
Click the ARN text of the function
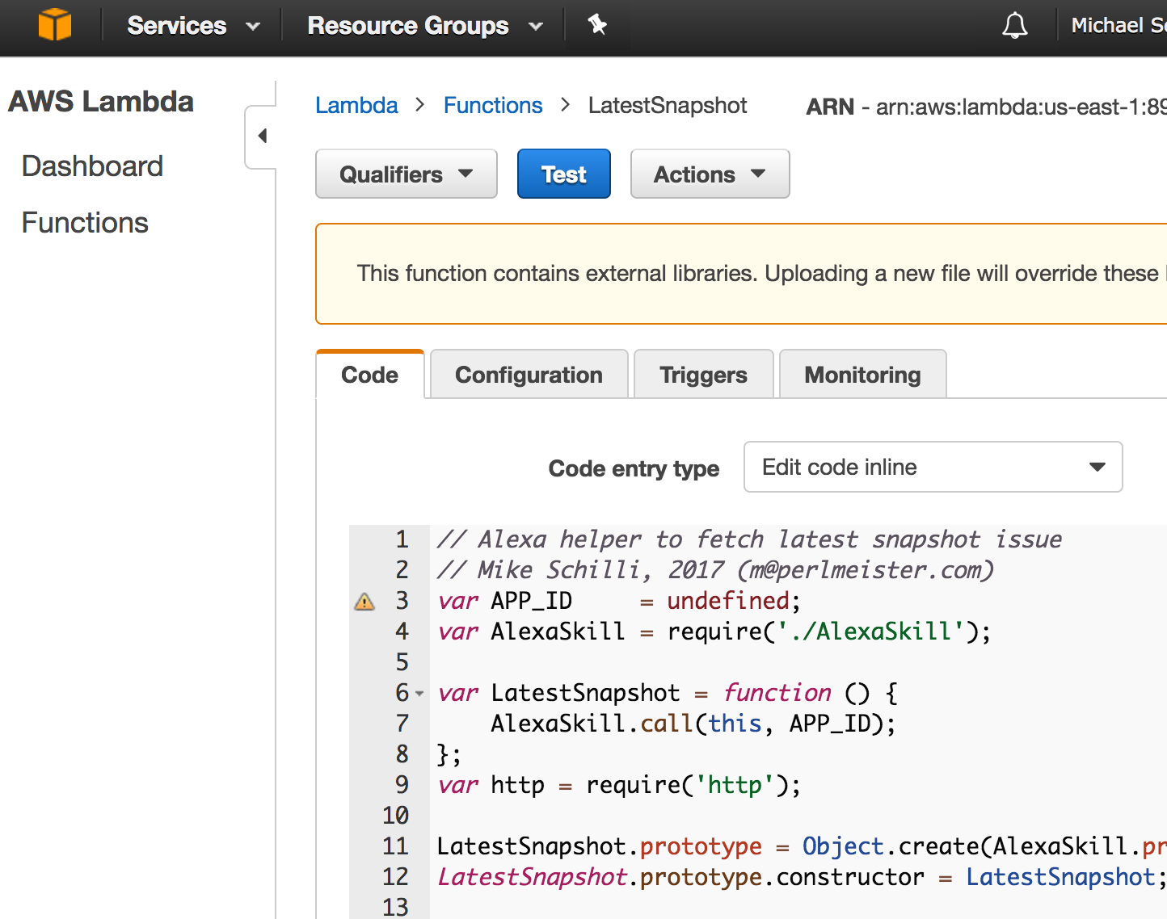click(x=986, y=107)
